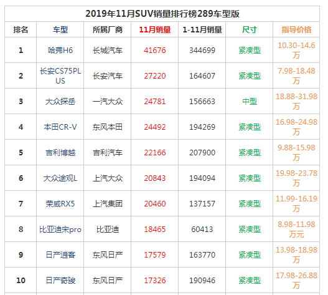Select the manufacturer cell '东风本田'
This screenshot has height=295, width=328.
[108, 127]
